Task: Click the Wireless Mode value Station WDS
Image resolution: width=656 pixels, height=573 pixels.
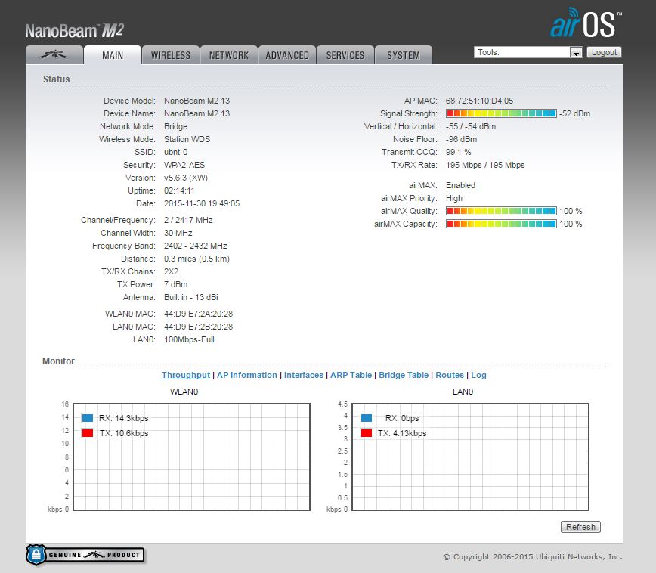Action: [x=187, y=139]
